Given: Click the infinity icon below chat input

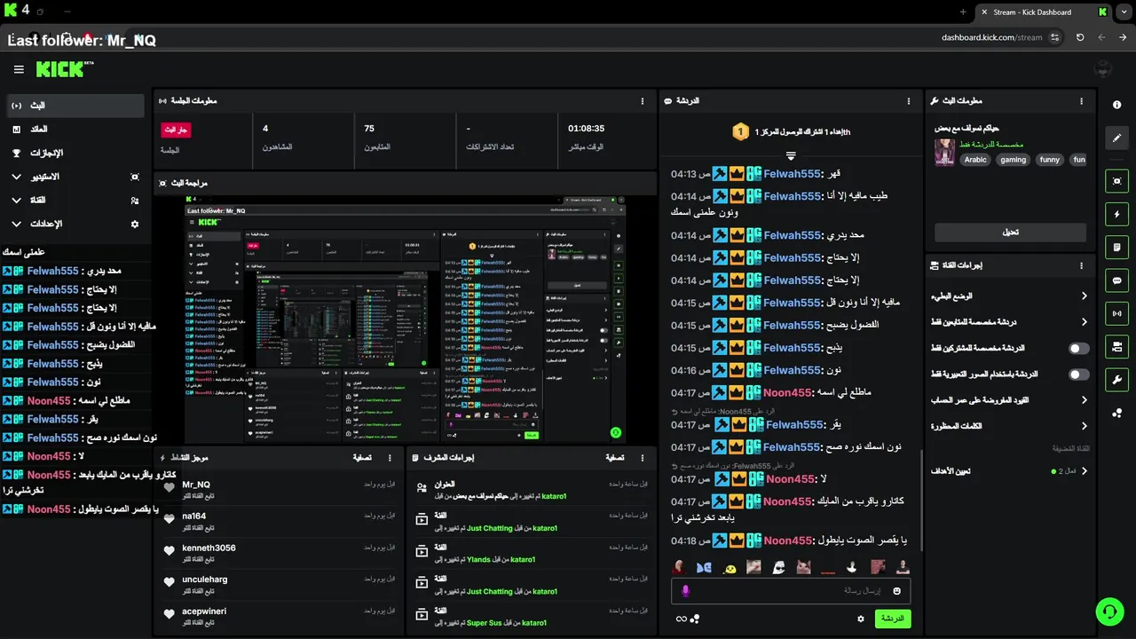Looking at the screenshot, I should (x=681, y=619).
